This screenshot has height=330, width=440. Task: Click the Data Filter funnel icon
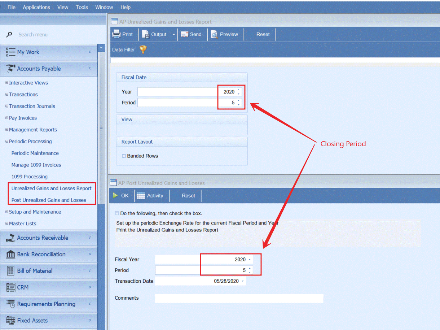point(143,49)
